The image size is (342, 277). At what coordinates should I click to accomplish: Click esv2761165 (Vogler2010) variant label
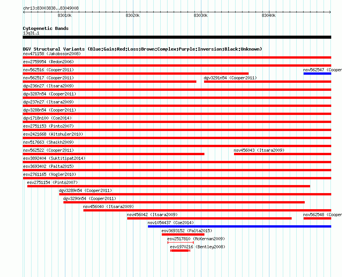tap(50, 174)
